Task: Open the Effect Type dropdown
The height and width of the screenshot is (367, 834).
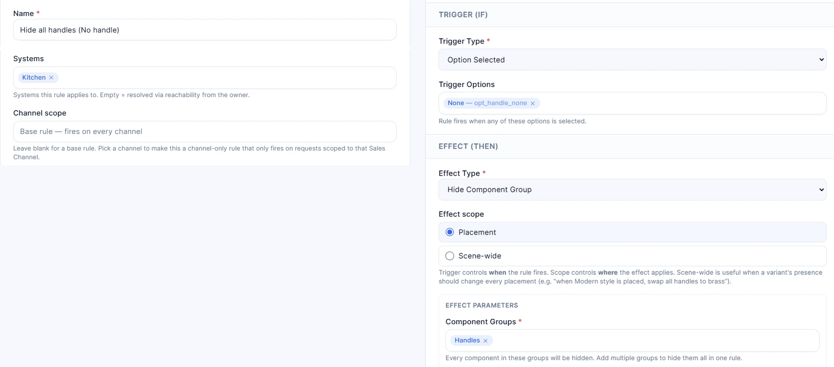Action: pos(632,190)
